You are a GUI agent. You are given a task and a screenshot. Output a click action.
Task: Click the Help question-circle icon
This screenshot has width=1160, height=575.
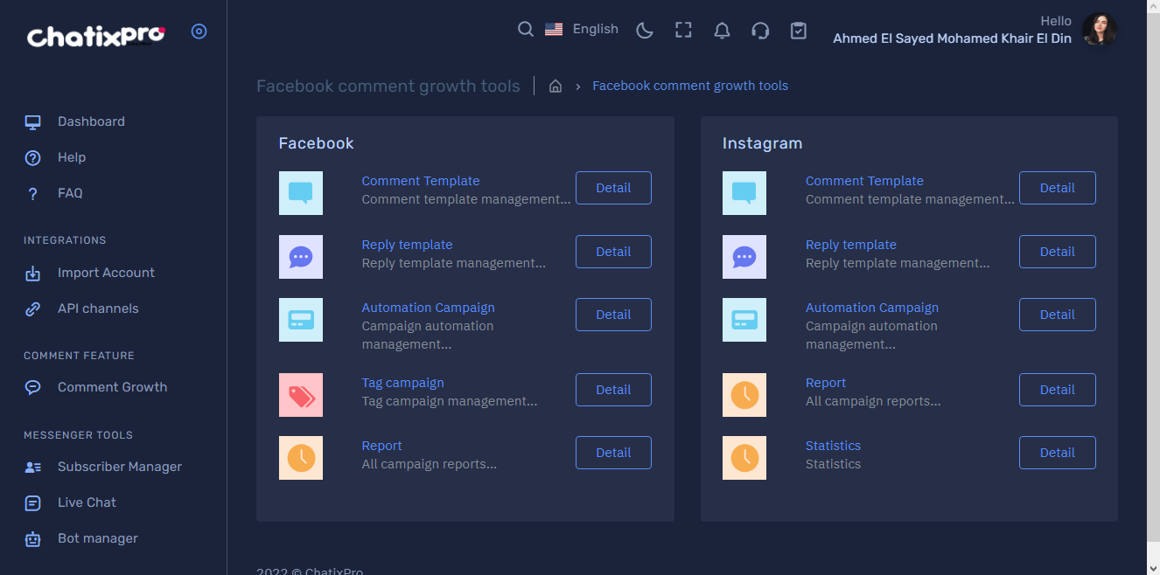coord(33,158)
